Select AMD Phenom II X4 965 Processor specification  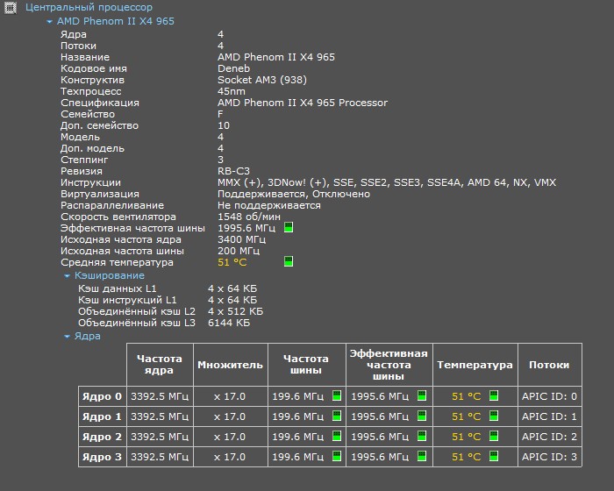pyautogui.click(x=303, y=103)
